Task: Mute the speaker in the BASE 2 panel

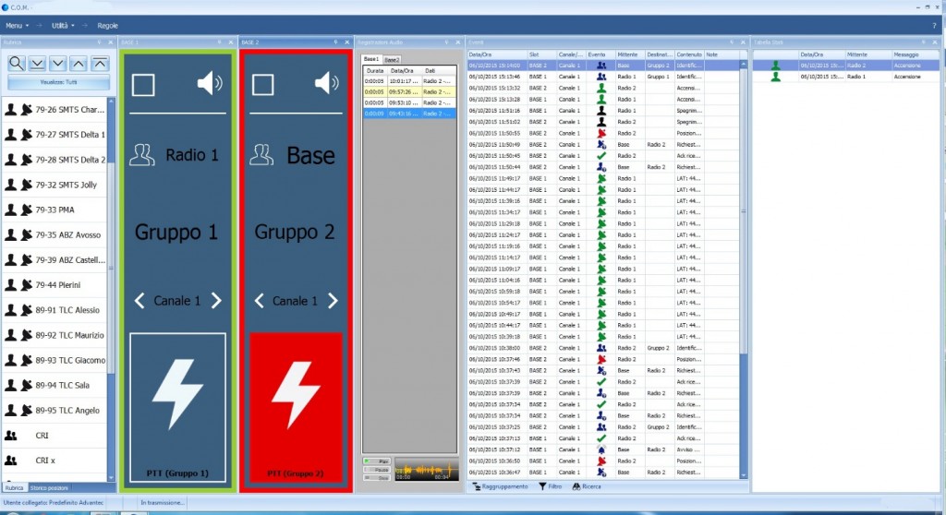Action: click(x=326, y=83)
